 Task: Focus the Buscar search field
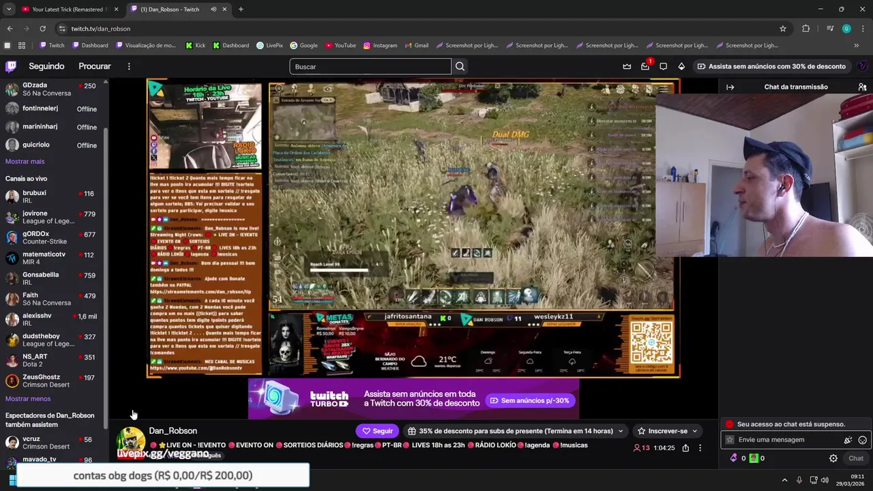370,66
